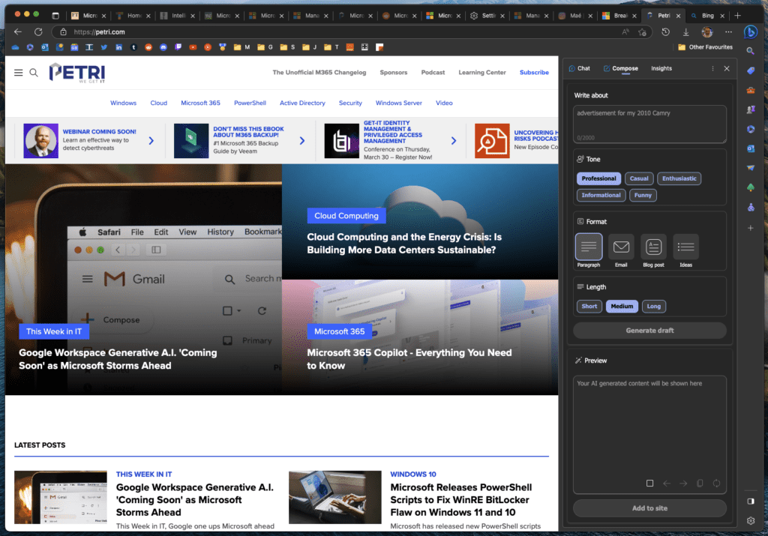Screen dimensions: 768x536
Task: Choose Long length
Action: 653,307
